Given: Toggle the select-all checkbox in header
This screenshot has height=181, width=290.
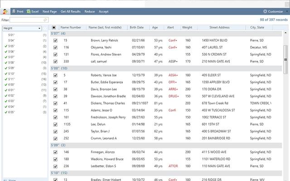Looking at the screenshot, I should (x=54, y=28).
